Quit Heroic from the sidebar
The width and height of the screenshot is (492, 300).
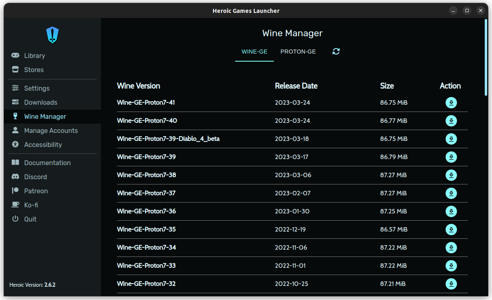pyautogui.click(x=52, y=219)
